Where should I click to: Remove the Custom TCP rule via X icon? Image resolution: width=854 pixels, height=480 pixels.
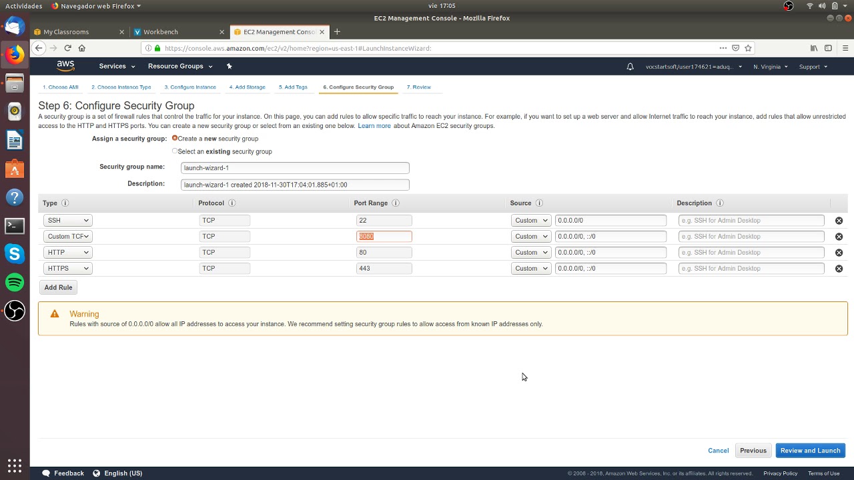[839, 237]
